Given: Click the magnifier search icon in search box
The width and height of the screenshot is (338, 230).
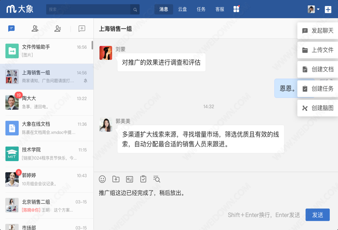Looking at the screenshot, I should 135,9.
